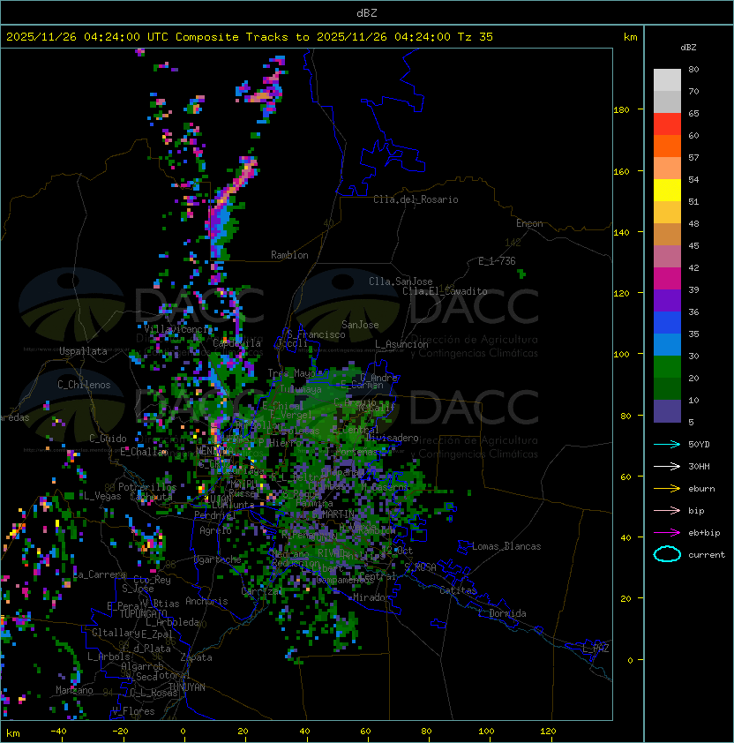This screenshot has width=734, height=743.
Task: Pick the red swatch in dBZ scale
Action: tap(667, 124)
